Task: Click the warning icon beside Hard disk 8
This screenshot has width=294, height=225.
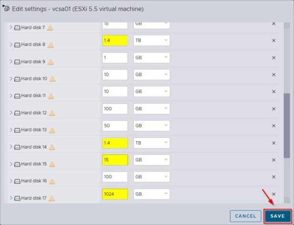Action: coord(50,45)
